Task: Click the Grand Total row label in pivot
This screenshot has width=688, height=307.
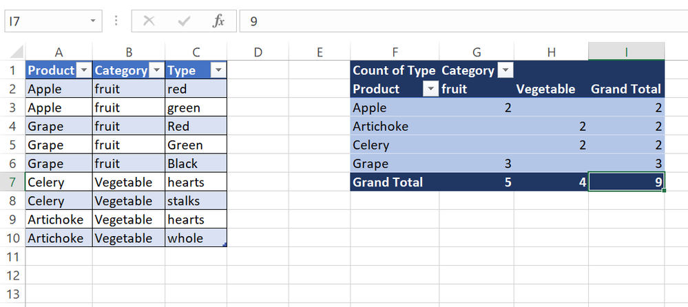Action: 387,182
